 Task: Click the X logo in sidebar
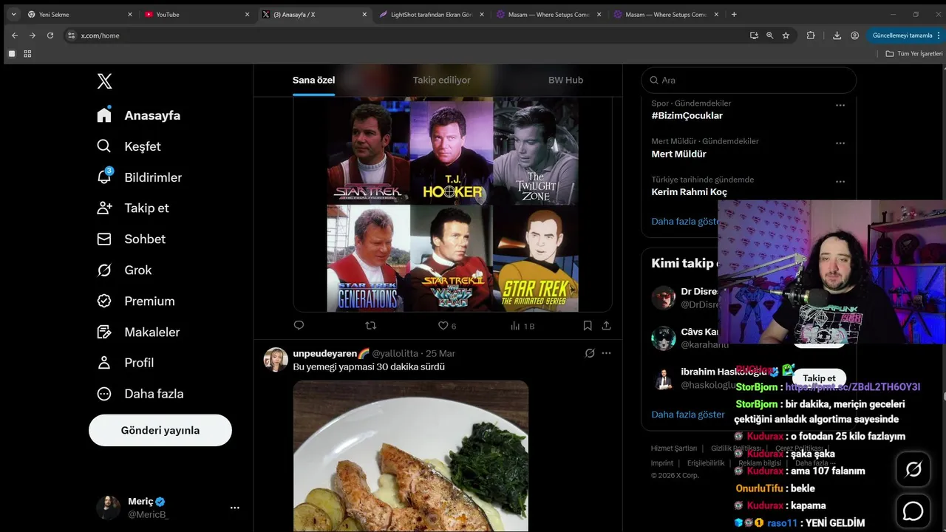coord(105,81)
